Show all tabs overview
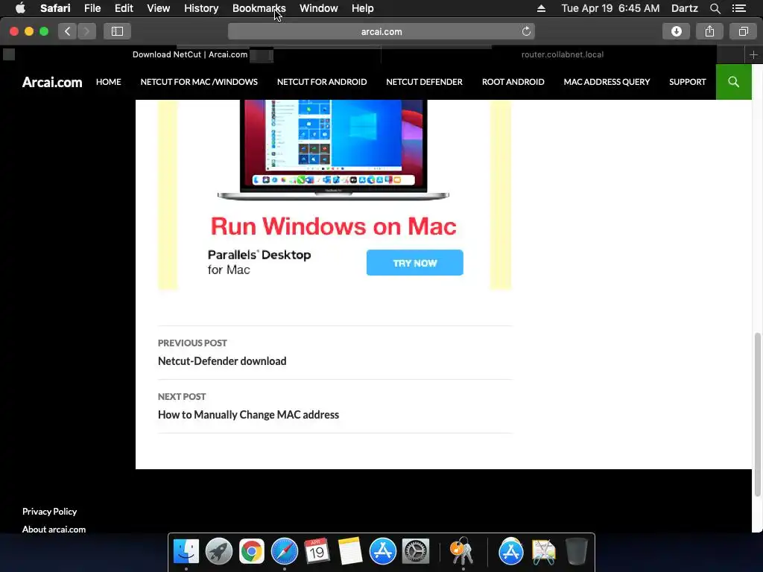This screenshot has height=572, width=763. (743, 31)
